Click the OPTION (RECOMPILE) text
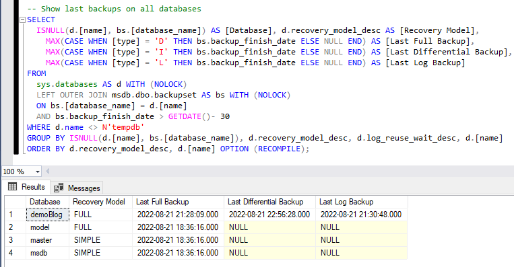The image size is (514, 267). (265, 149)
